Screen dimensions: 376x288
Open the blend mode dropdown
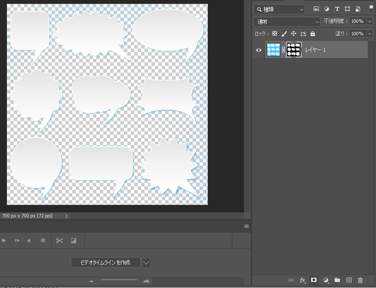287,22
